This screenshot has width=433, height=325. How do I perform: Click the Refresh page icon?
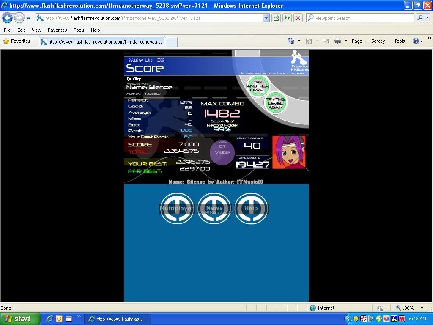click(x=287, y=18)
